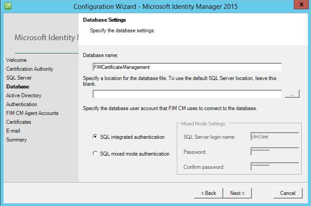Select the Certification Authority step
Image resolution: width=311 pixels, height=206 pixels.
30,69
